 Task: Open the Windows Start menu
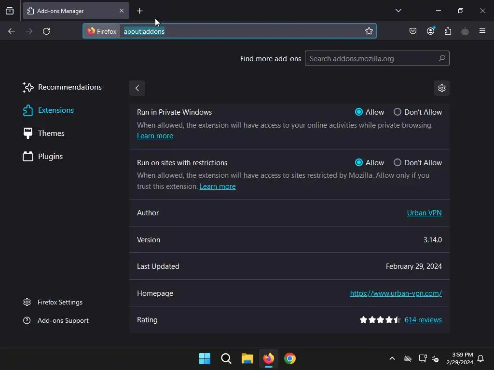click(205, 358)
